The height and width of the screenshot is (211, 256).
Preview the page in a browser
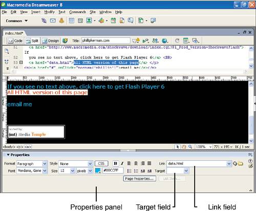[165, 40]
